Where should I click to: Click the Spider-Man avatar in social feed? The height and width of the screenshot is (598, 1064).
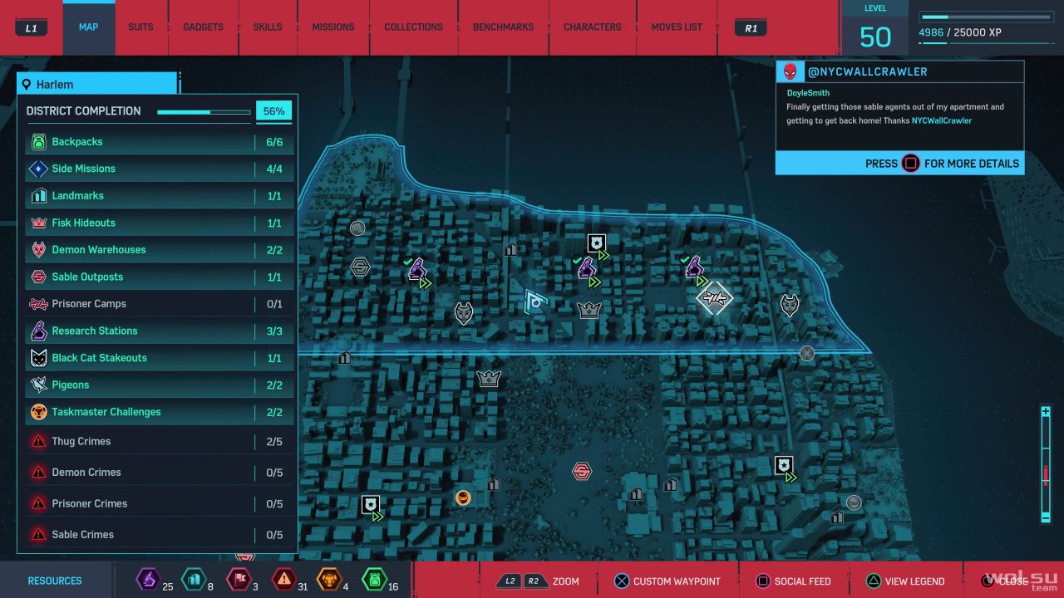coord(790,71)
